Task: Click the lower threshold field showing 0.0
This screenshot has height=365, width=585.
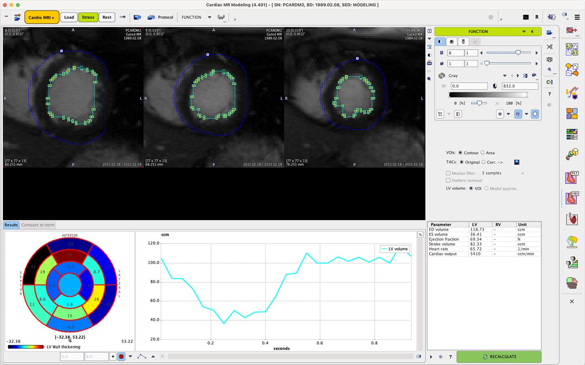Action: [469, 86]
